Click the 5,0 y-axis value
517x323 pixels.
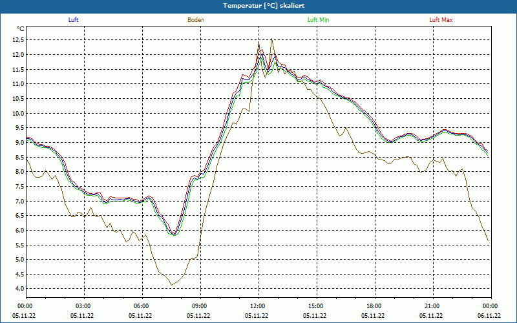(x=19, y=260)
